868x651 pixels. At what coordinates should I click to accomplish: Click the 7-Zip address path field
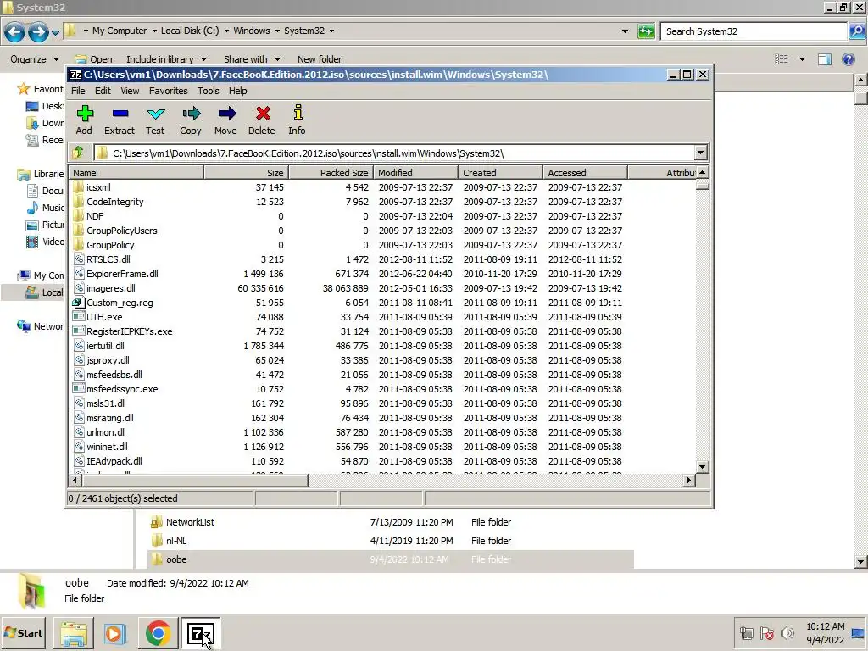click(x=393, y=153)
